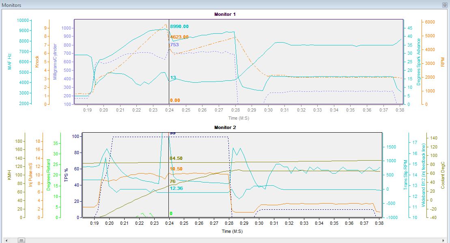Click the 8990.00 MAF cursor value
Image resolution: width=450 pixels, height=243 pixels.
click(179, 26)
